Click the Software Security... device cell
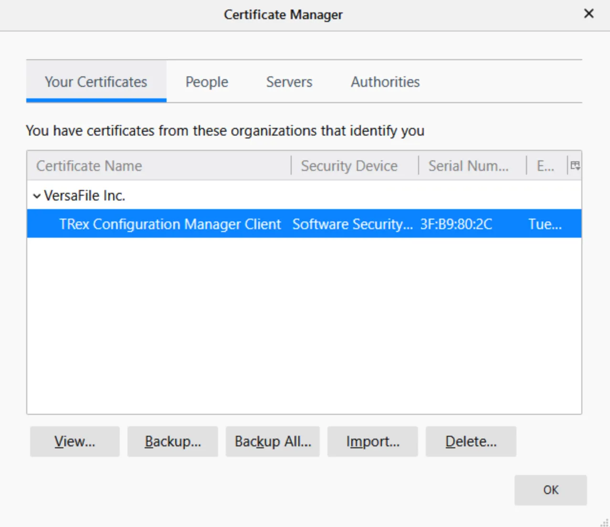Image resolution: width=610 pixels, height=527 pixels. click(x=353, y=224)
